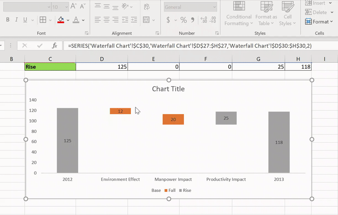Viewport: 338px width, 215px height.
Task: Select the gray bar labeled 25
Action: 226,118
